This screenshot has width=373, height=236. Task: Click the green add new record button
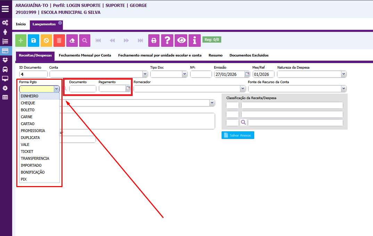[21, 41]
